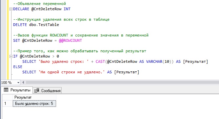This screenshot has height=119, width=219.
Task: Click the comment about Вызов функции ROWCOUNT
Action: coord(81,35)
